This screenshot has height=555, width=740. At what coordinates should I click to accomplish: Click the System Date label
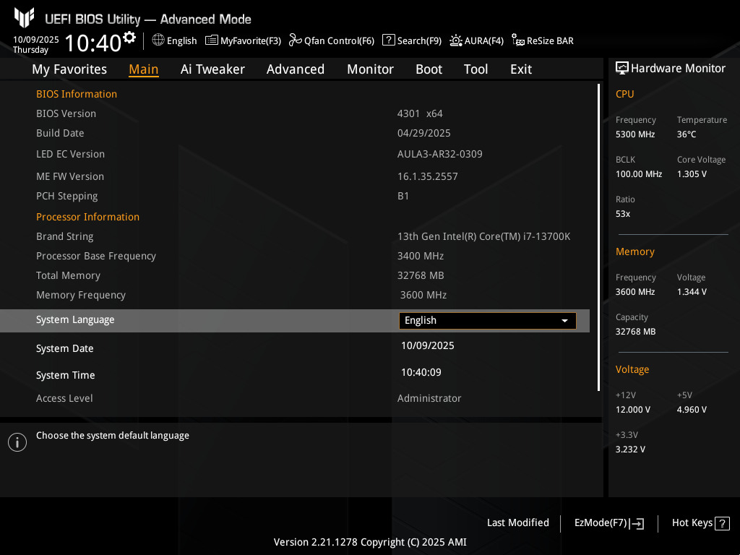(64, 349)
